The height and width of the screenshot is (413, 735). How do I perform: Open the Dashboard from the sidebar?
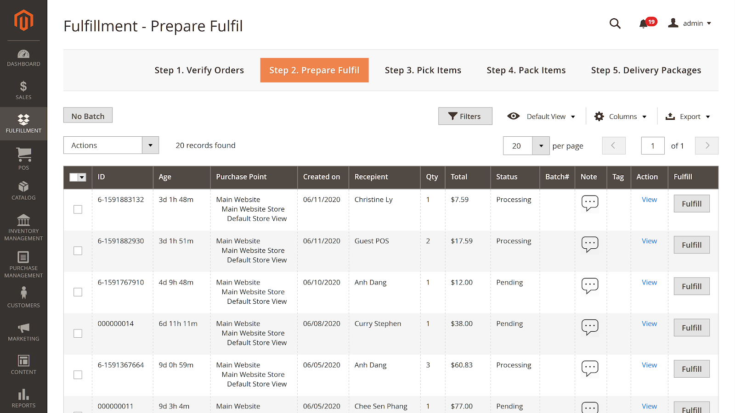coord(23,58)
